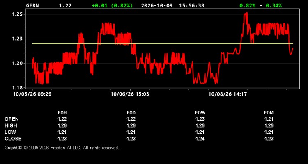The height and width of the screenshot is (164, 308).
Task: Click the 1.18 y-axis label
Action: [x=17, y=87]
